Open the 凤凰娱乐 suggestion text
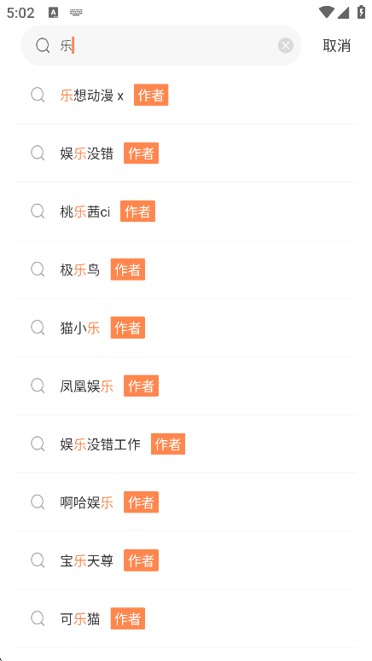 tap(86, 386)
